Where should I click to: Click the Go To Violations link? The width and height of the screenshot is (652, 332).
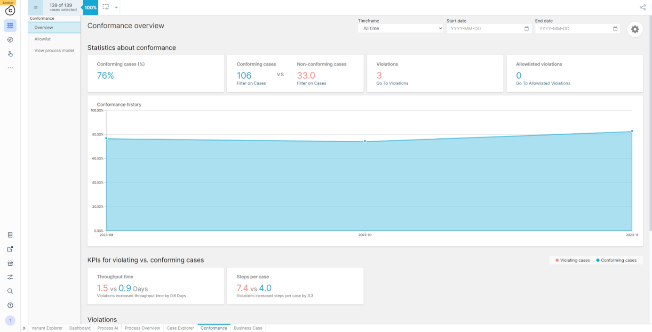point(392,83)
